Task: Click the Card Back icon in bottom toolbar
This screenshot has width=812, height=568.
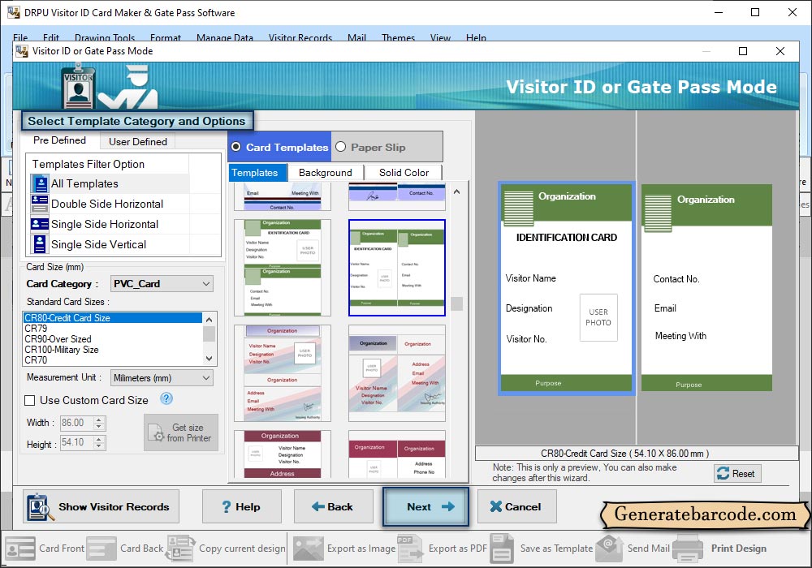Action: pos(101,549)
